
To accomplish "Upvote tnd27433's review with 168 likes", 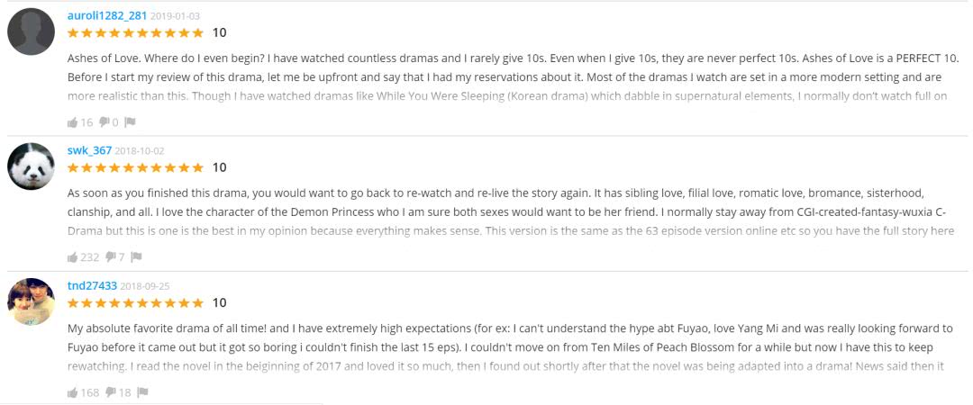I will point(73,391).
